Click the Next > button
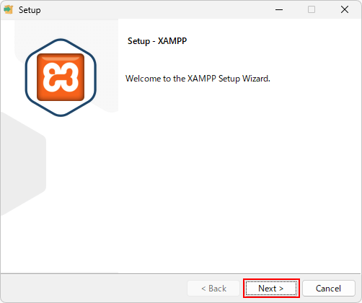 tap(271, 288)
